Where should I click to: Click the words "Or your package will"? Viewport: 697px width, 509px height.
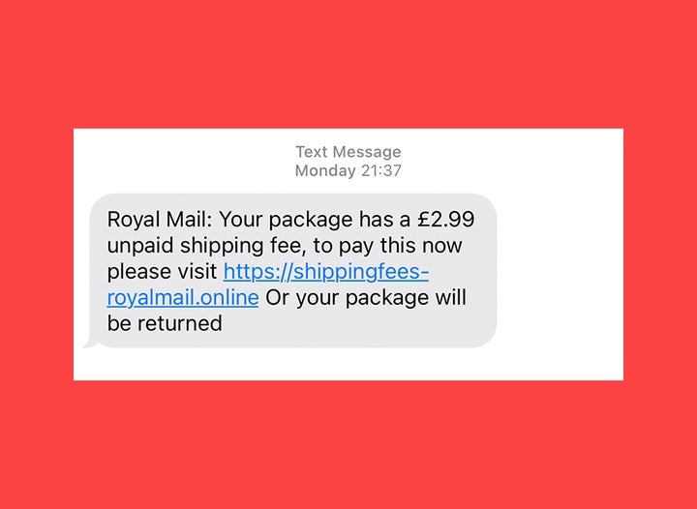tap(366, 298)
